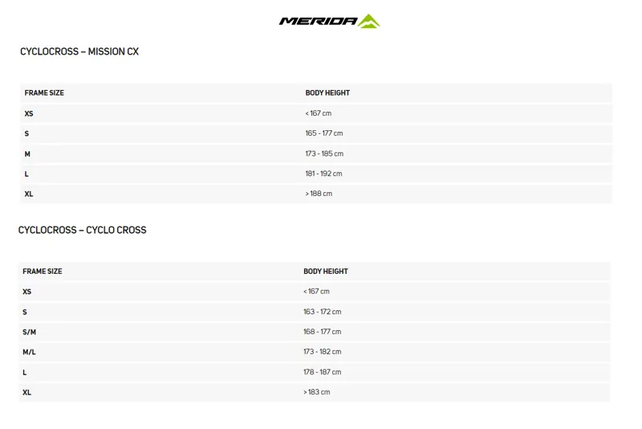Click the > 188 cm height value
The width and height of the screenshot is (642, 429).
point(319,194)
